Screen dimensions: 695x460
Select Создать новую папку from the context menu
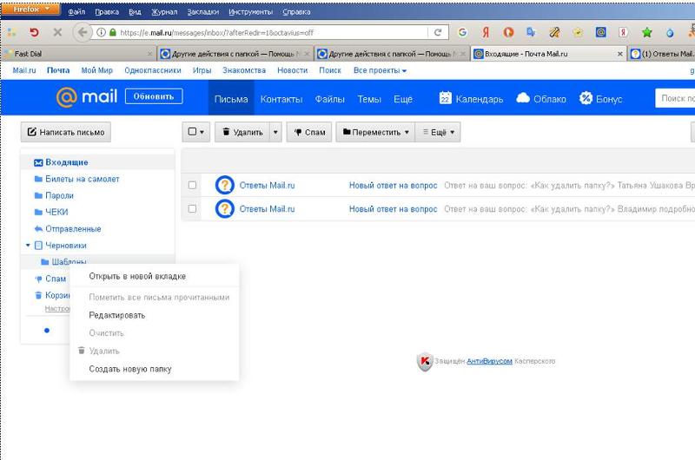point(129,369)
